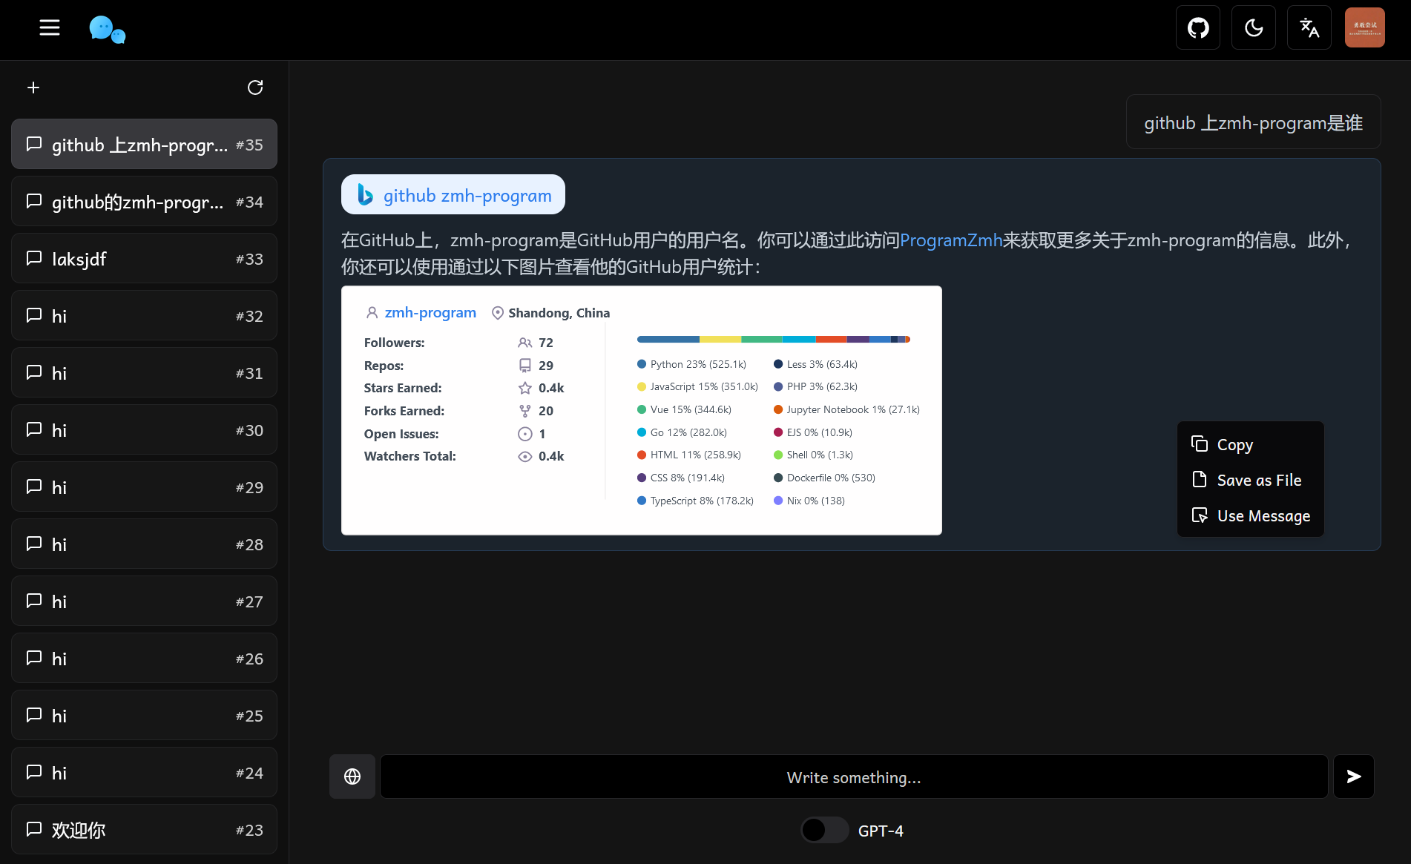This screenshot has height=864, width=1411.
Task: Click the JavaScript 15% (351.0k) legend entry
Action: point(698,386)
